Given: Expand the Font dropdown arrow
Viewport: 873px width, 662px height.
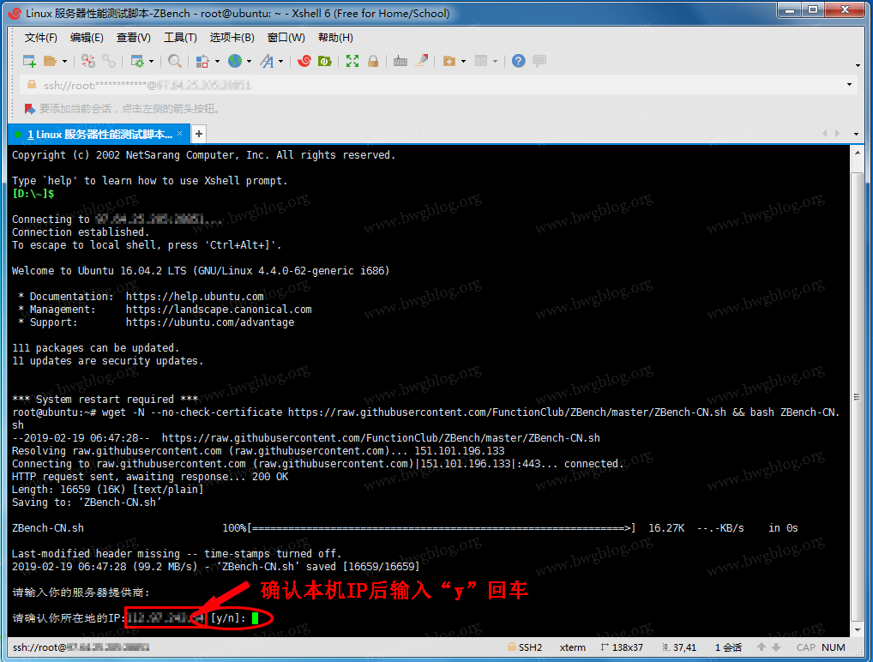Looking at the screenshot, I should (x=280, y=61).
